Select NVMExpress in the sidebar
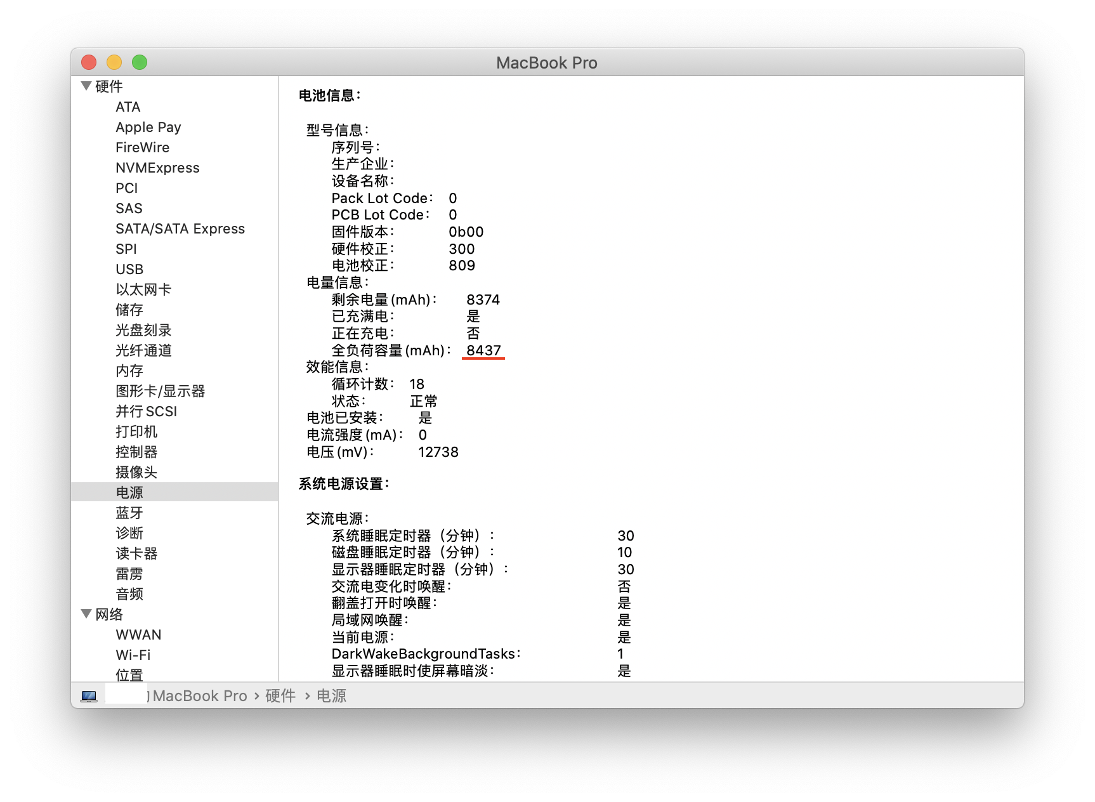1095x802 pixels. [x=157, y=168]
